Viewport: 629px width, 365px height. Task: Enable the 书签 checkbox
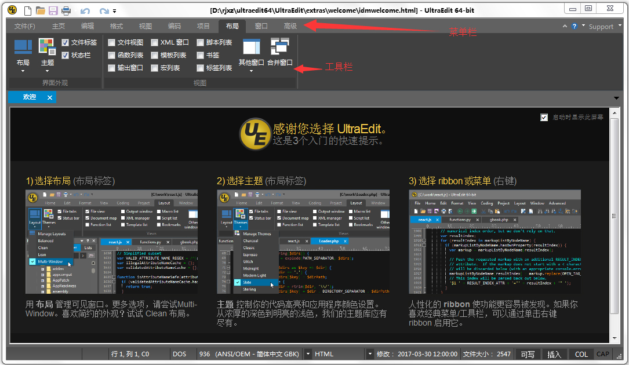(x=200, y=56)
